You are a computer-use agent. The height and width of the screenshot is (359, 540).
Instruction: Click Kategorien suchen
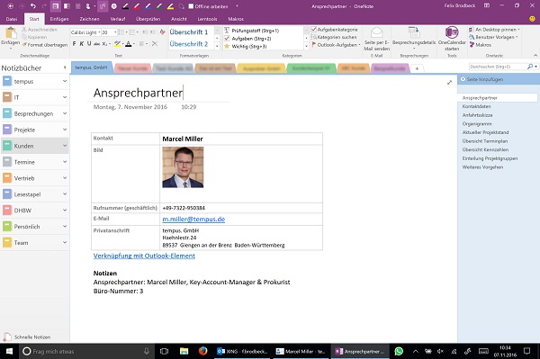tap(334, 37)
